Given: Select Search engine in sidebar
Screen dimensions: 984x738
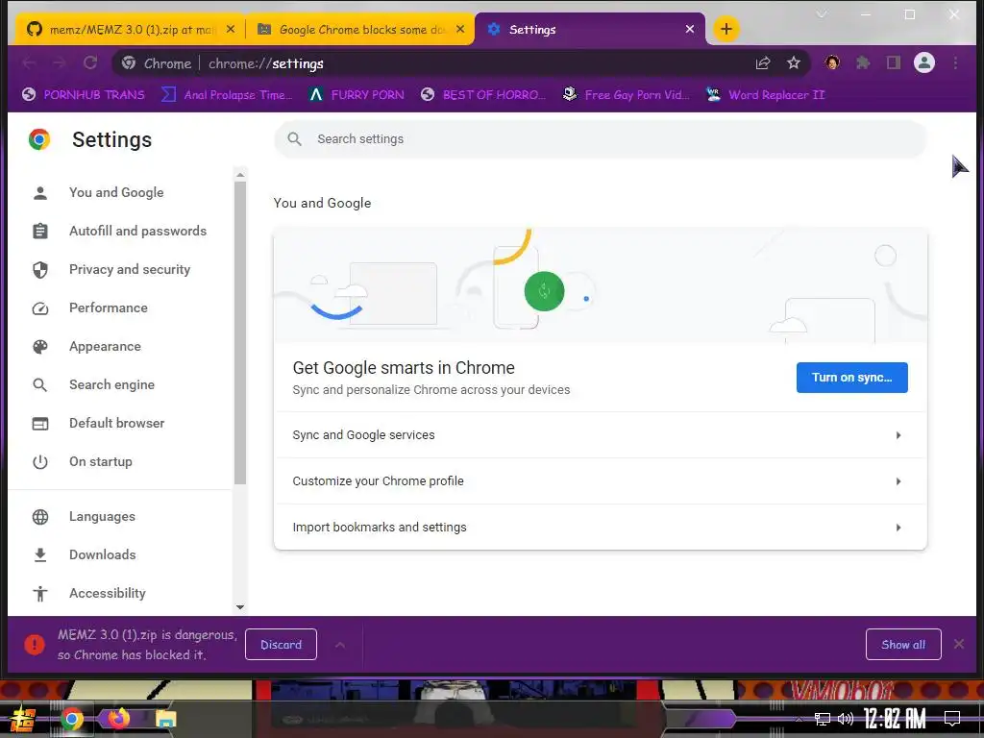Looking at the screenshot, I should point(111,384).
